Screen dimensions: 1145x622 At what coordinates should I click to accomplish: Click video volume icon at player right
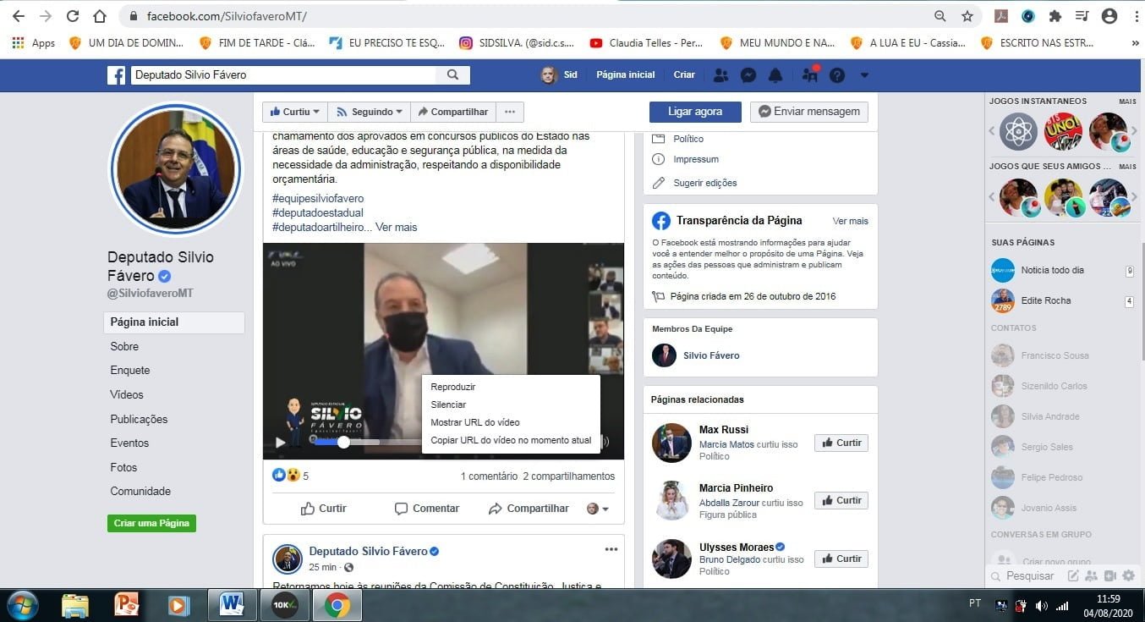tap(605, 442)
